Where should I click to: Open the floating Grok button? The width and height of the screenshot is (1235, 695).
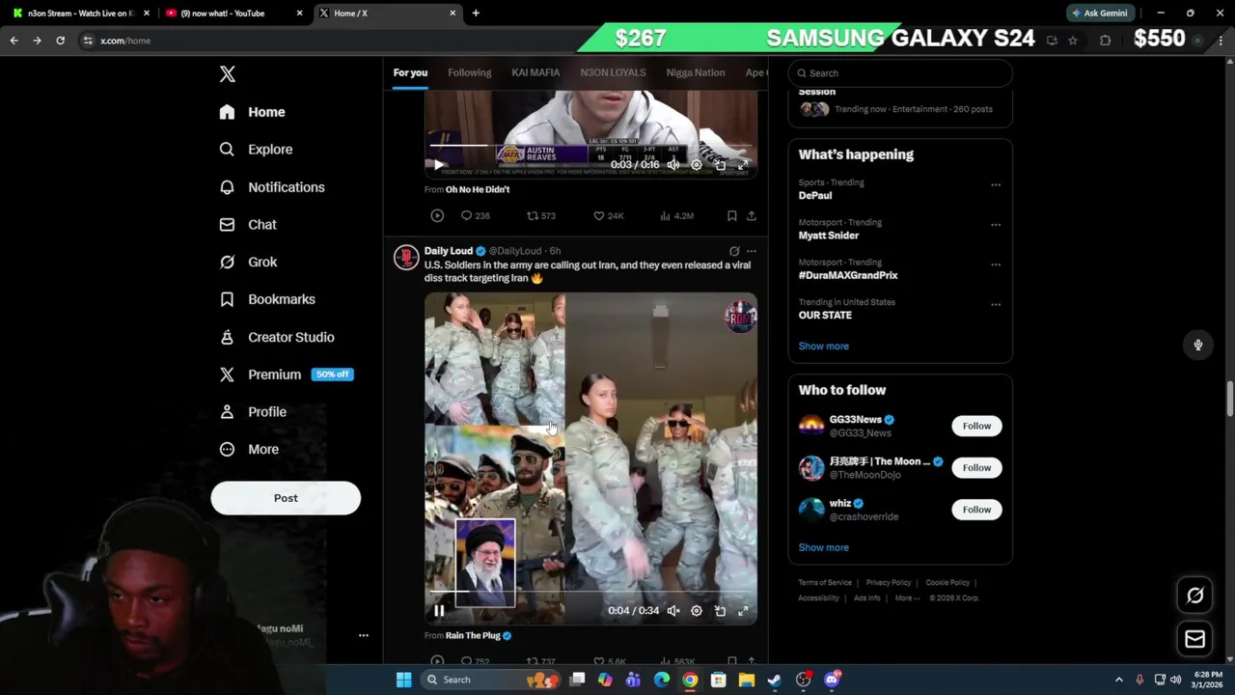pos(1195,596)
